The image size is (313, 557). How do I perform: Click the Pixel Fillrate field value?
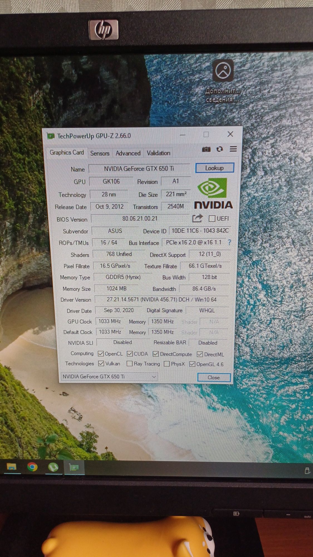[x=115, y=266]
